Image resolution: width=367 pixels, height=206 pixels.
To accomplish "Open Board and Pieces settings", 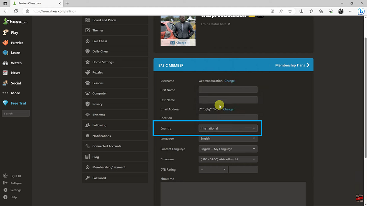I will [x=115, y=20].
